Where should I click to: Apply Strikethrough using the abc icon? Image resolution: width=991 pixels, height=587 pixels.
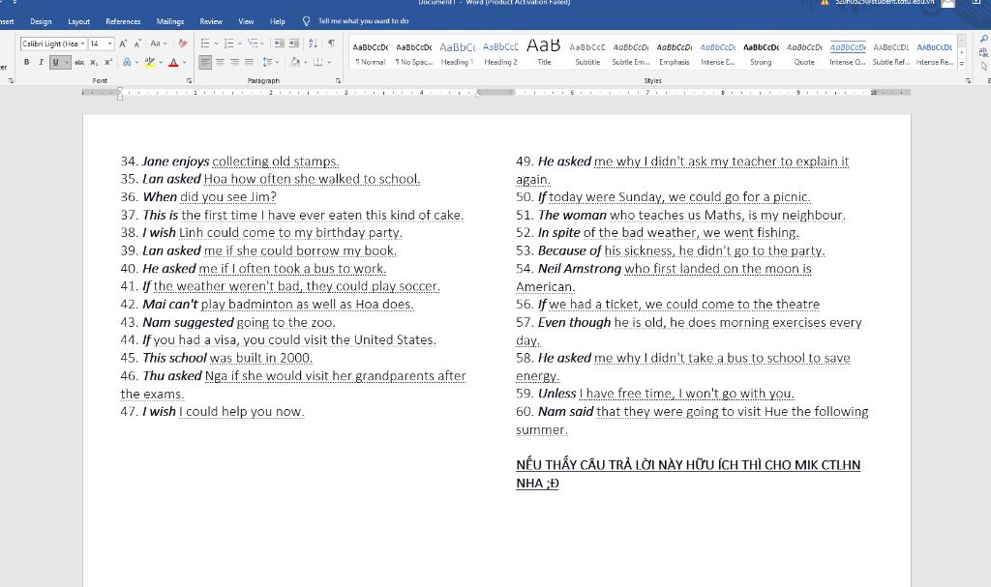[79, 62]
